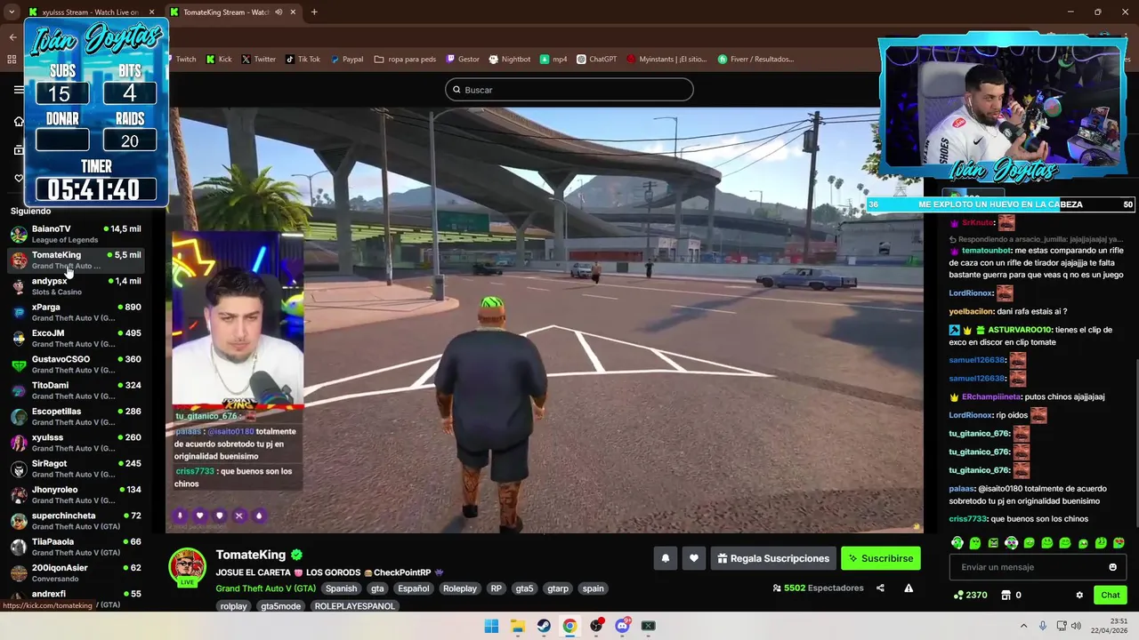
Task: Open the ME EXPLOTO UN HUEVO poll bar
Action: pos(1000,204)
